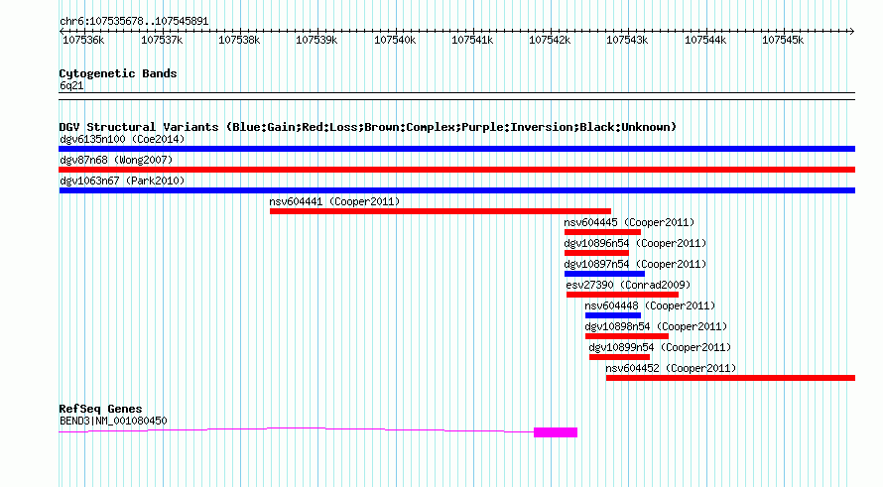This screenshot has height=487, width=883.
Task: Click the 107539k ruler tick label
Action: [x=316, y=40]
